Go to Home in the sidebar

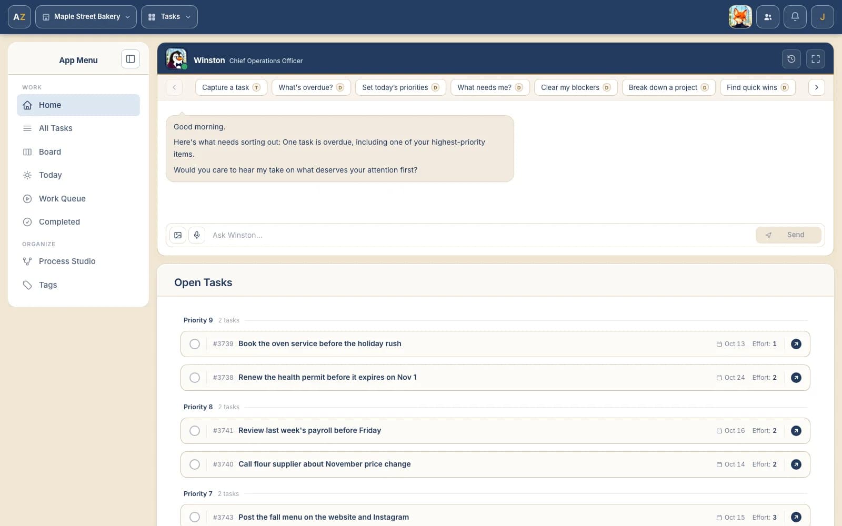point(78,105)
